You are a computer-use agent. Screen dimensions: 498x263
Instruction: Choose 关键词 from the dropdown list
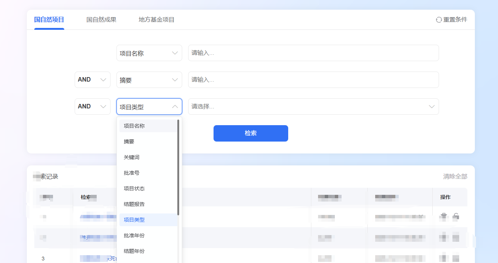(148, 157)
